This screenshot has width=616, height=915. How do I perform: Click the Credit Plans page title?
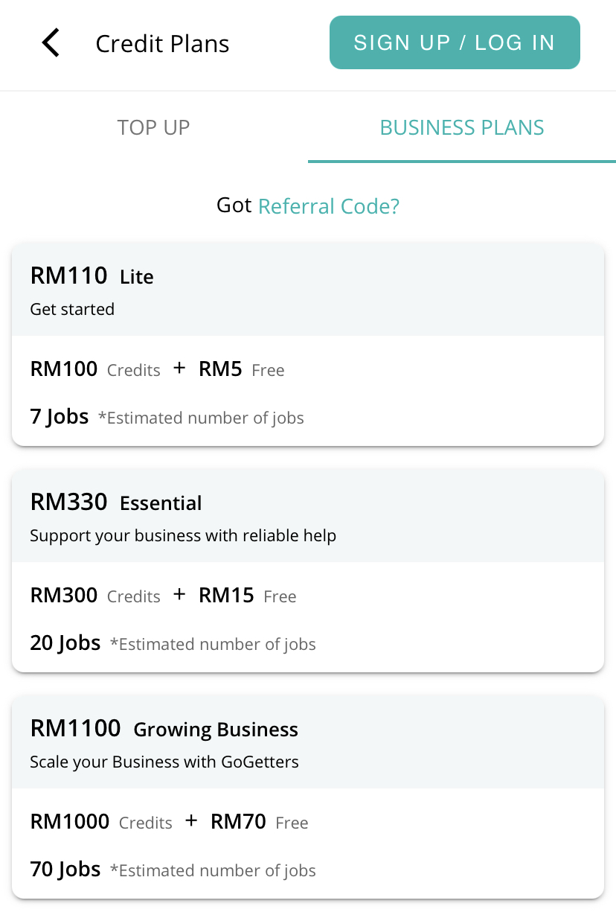pos(162,44)
